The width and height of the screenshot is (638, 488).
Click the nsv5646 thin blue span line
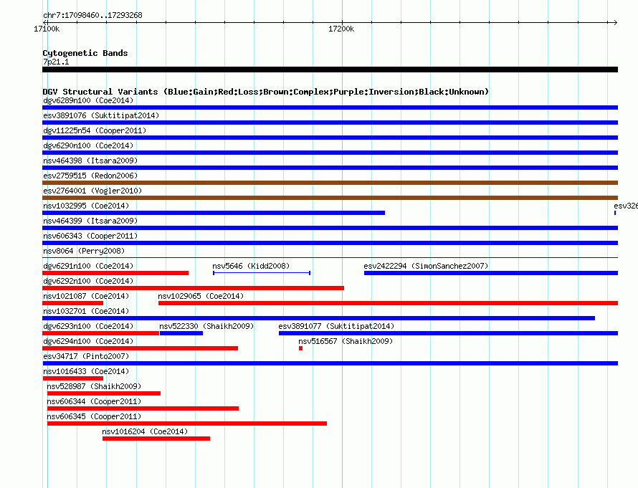pos(262,273)
